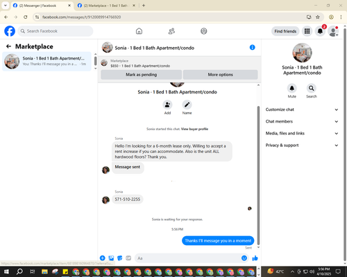Click listing thumbnail in right sidebar
The width and height of the screenshot is (347, 277).
(x=302, y=53)
